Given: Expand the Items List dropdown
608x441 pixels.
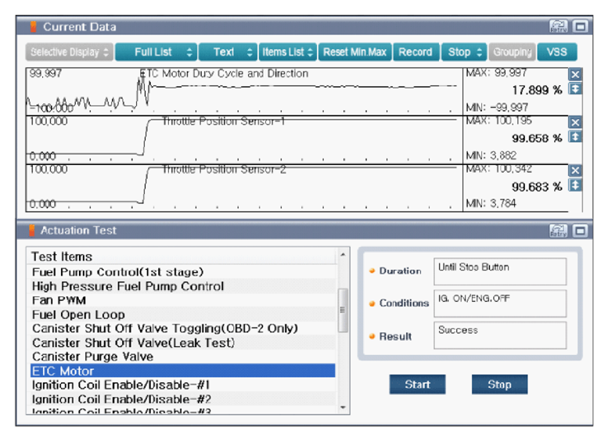Looking at the screenshot, I should click(287, 52).
